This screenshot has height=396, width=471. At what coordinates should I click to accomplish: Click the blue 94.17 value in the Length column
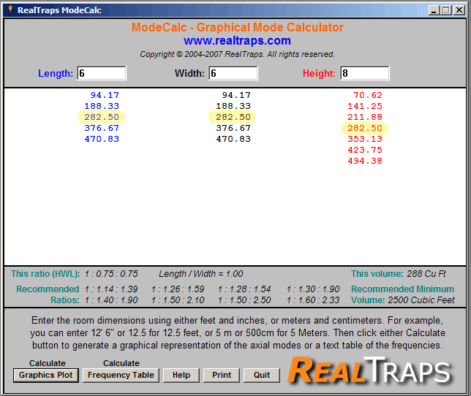pos(105,95)
